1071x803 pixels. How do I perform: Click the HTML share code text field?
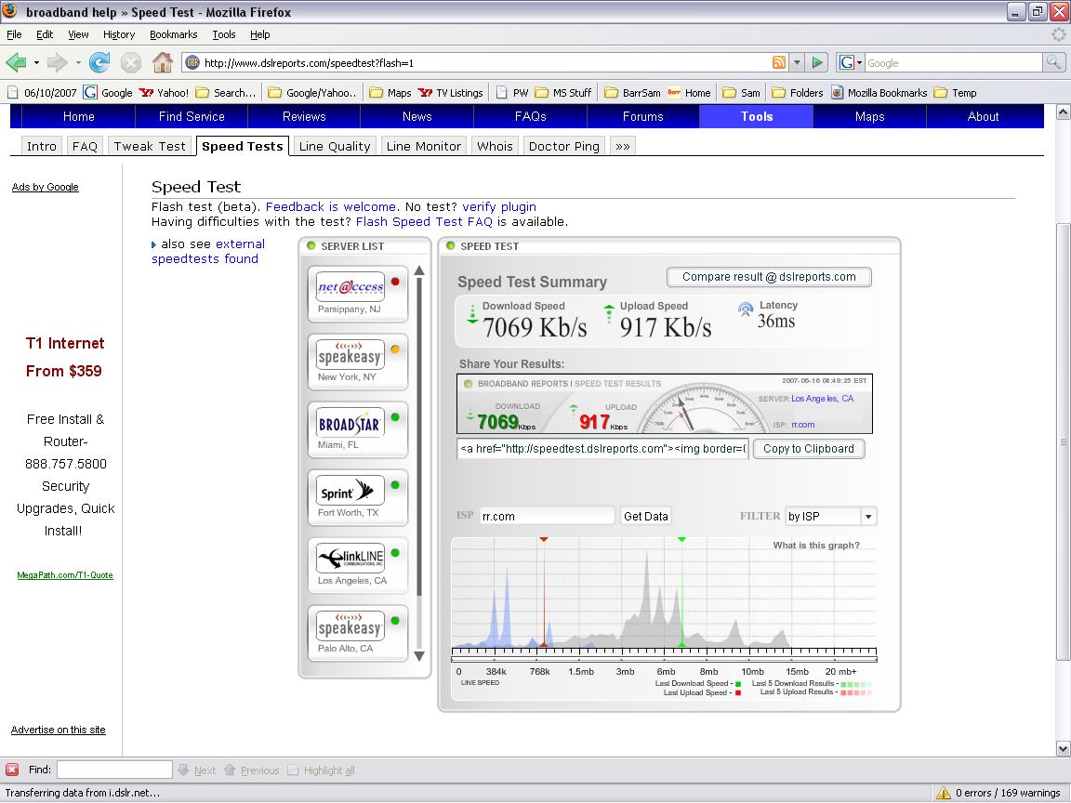click(602, 449)
